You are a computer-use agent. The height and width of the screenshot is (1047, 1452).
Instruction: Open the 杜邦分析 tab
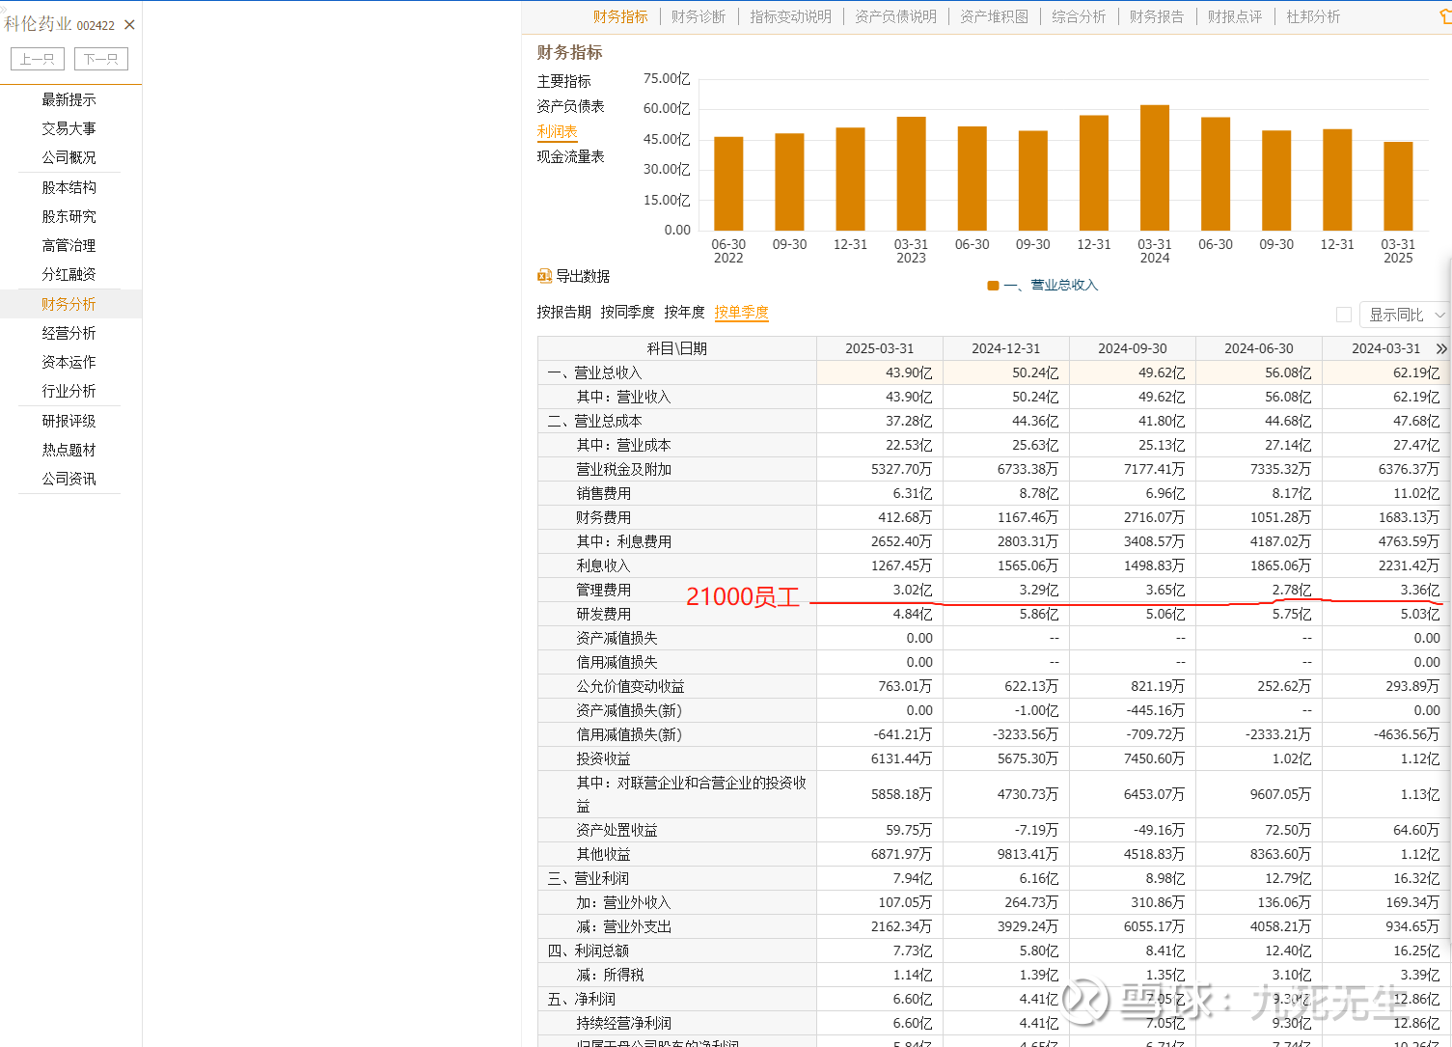[1313, 16]
